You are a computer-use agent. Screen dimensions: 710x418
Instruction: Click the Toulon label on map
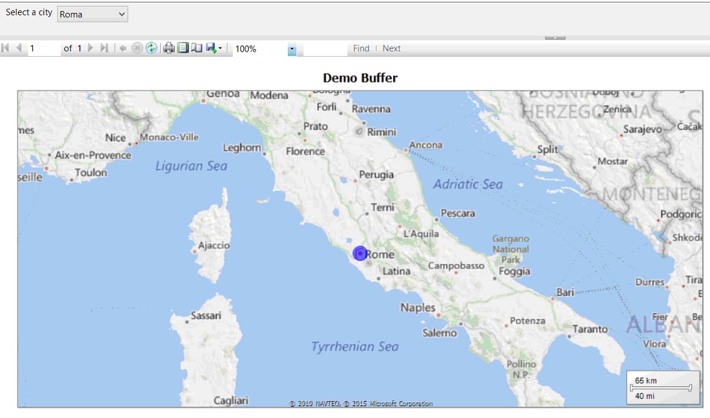(91, 172)
